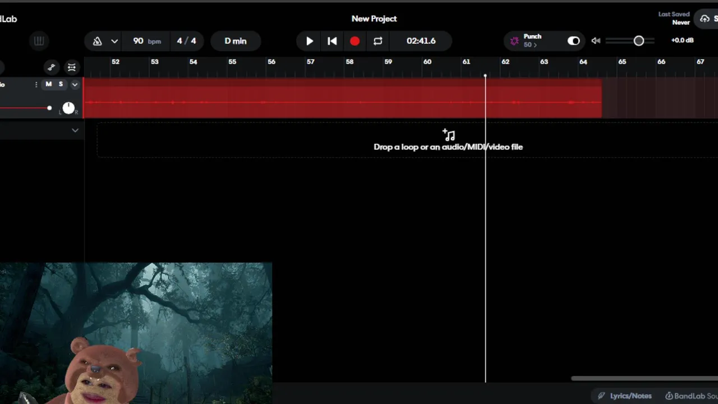
Task: Adjust the master volume slider knob
Action: tap(638, 41)
